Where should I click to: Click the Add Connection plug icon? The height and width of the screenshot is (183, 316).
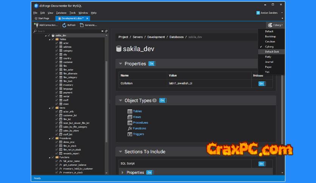[x=36, y=25]
